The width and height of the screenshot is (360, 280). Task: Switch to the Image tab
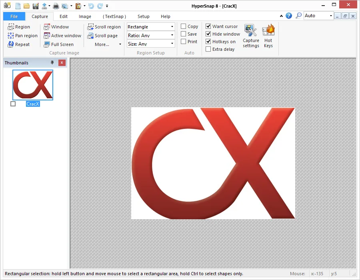pos(85,16)
